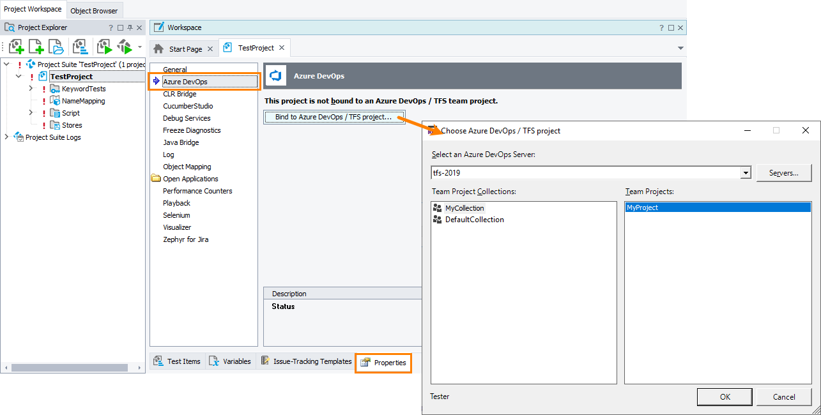
Task: Select the Java Bridge properties category
Action: 181,142
